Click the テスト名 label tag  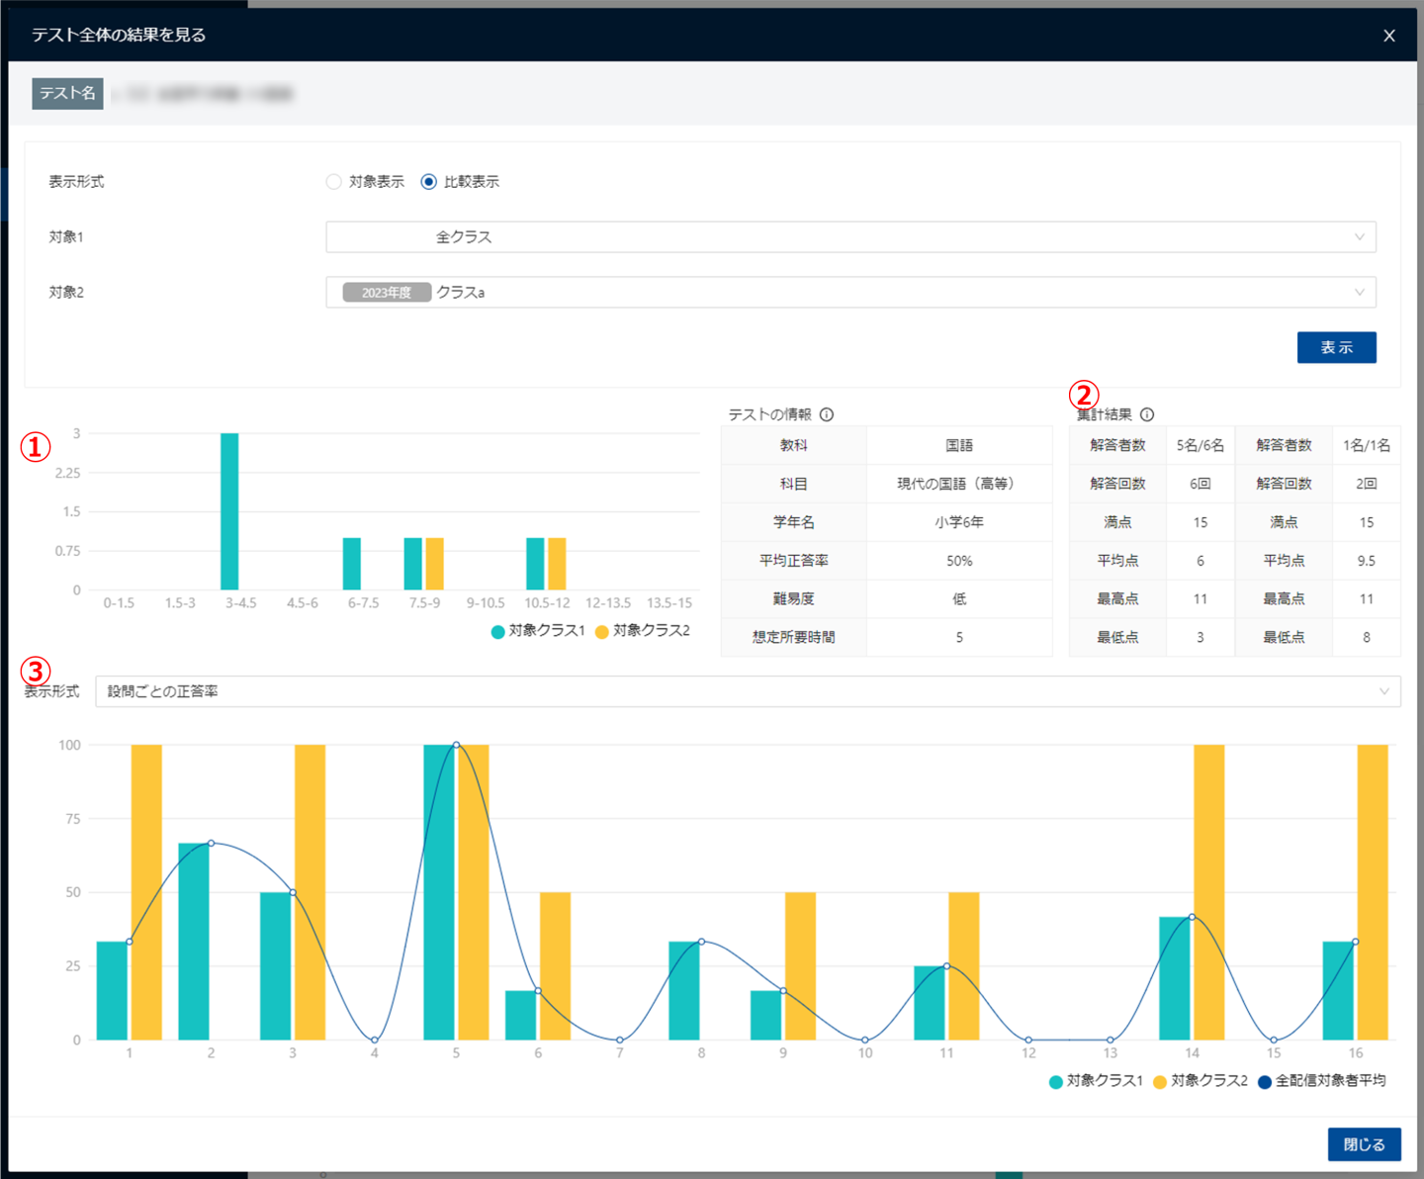point(67,93)
